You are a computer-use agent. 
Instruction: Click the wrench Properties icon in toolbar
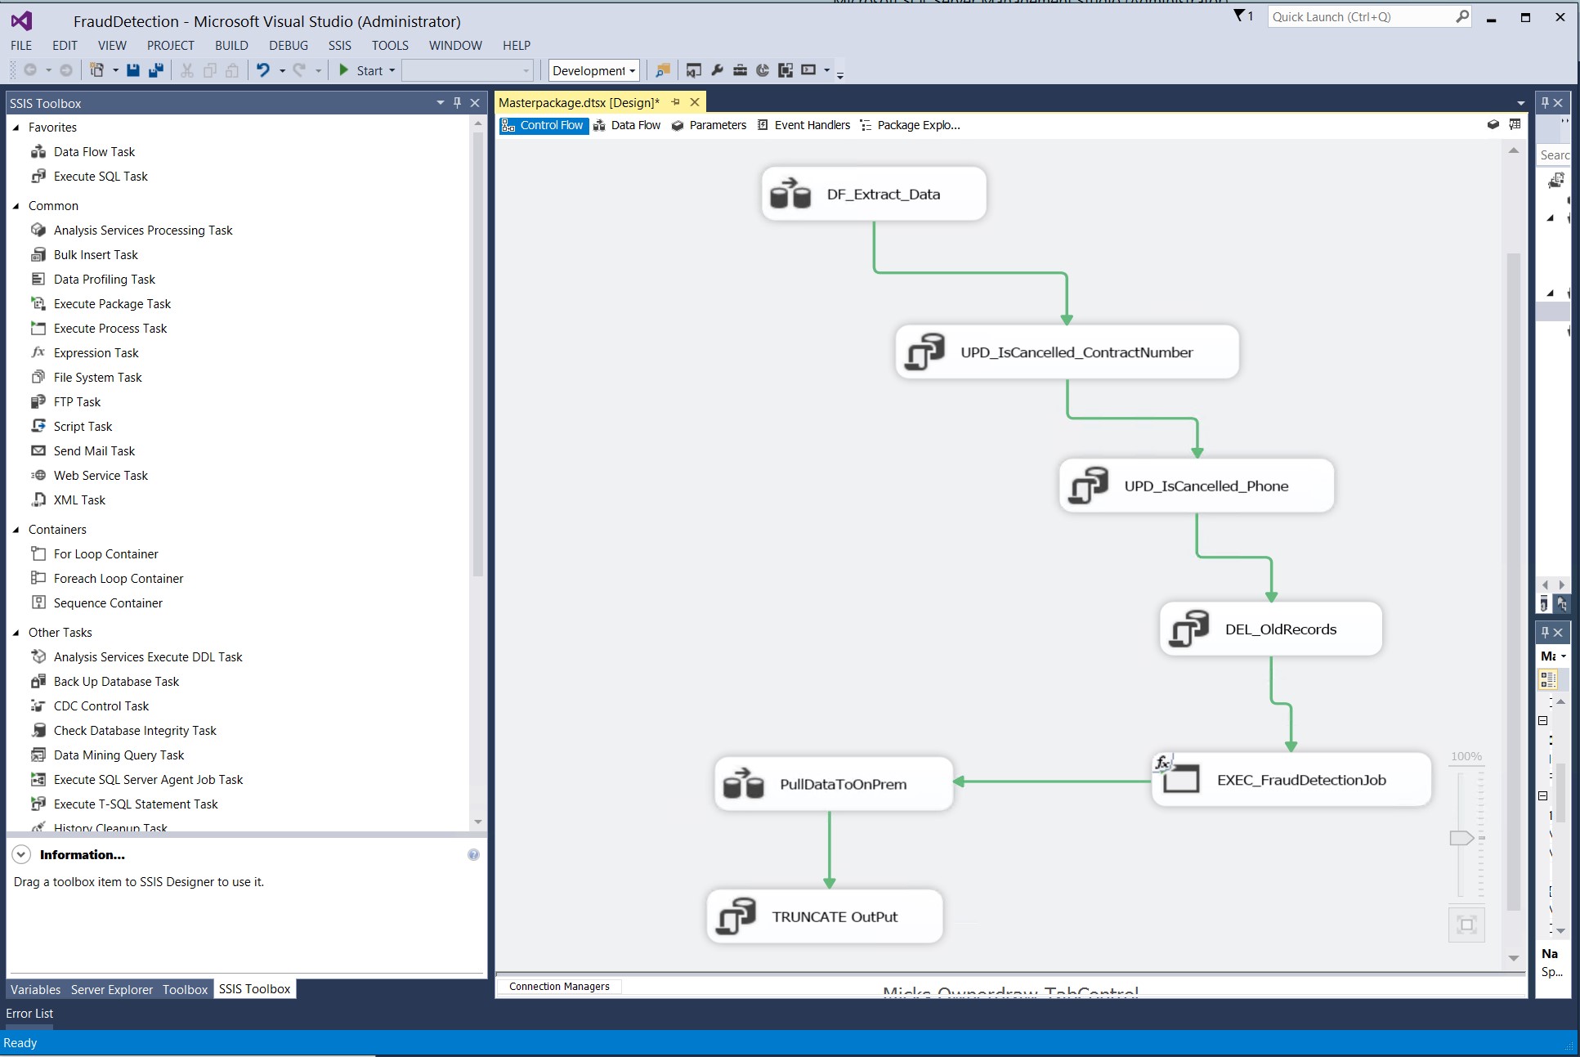coord(717,70)
